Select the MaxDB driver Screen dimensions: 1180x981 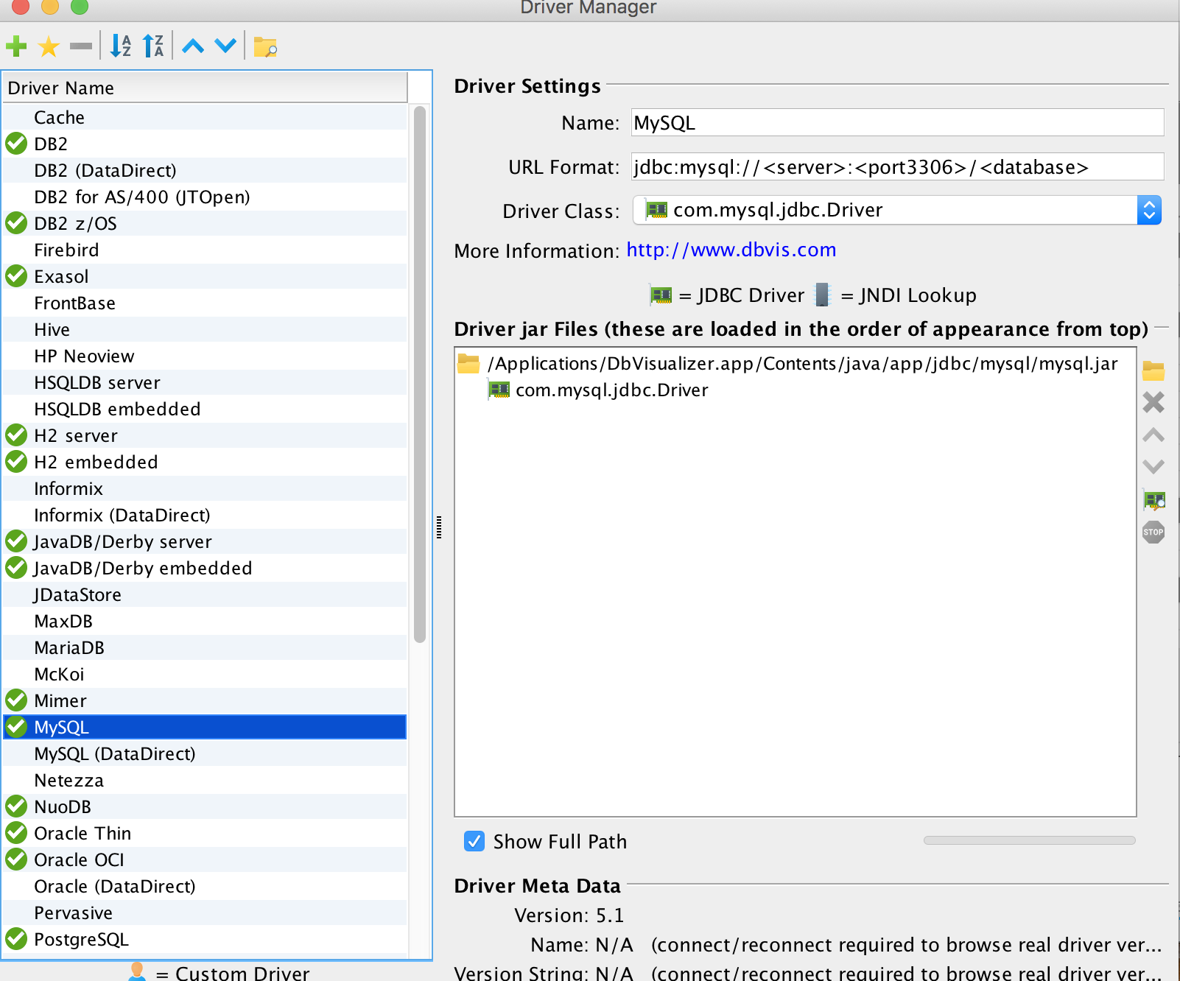pos(205,621)
